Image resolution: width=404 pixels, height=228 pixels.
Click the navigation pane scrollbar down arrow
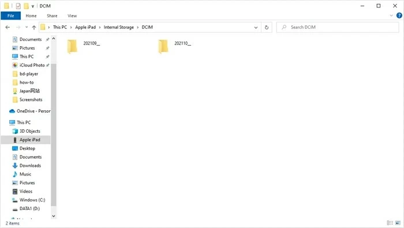pos(54,216)
